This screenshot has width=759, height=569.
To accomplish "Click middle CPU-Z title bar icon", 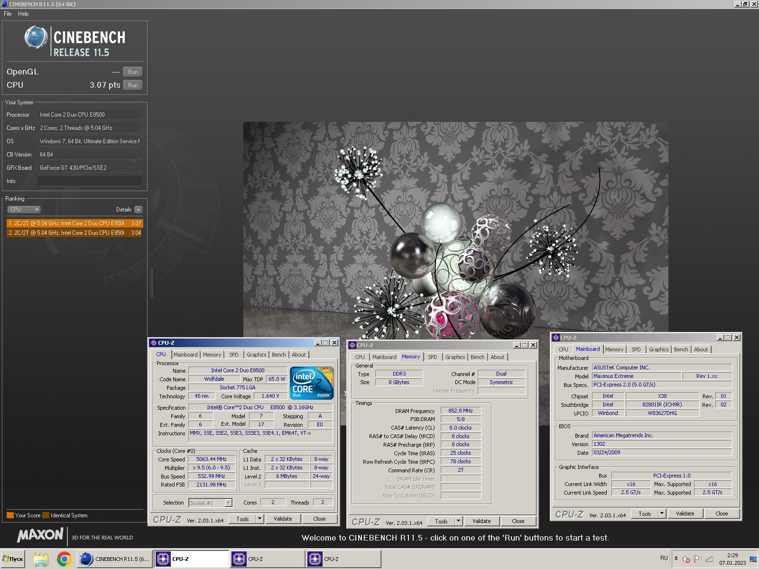I will point(352,345).
